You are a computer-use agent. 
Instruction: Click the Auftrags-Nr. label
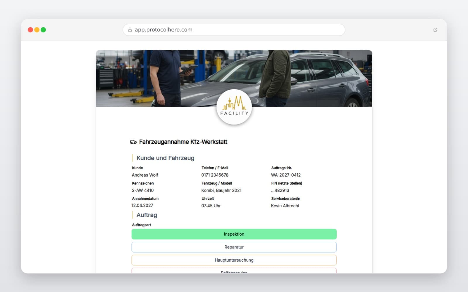point(281,168)
